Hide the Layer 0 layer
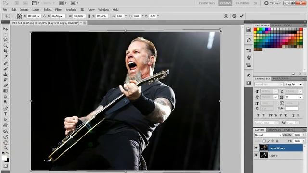 256,155
